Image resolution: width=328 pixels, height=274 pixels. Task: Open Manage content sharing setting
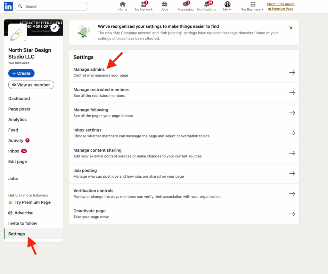pos(184,153)
